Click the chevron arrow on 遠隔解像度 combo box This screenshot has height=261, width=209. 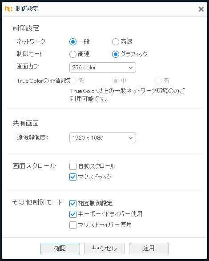[131, 138]
